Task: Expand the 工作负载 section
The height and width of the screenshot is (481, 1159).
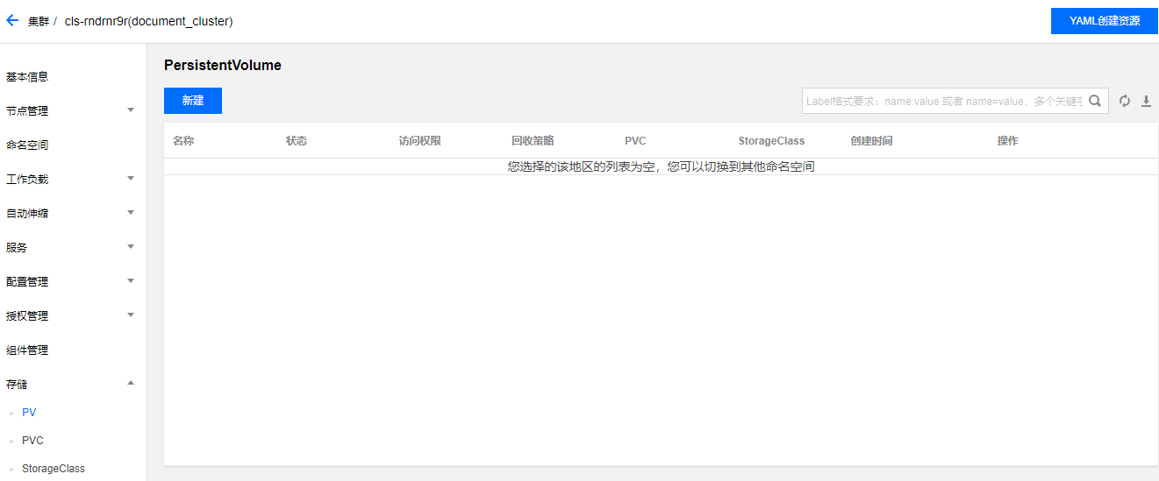Action: [131, 179]
